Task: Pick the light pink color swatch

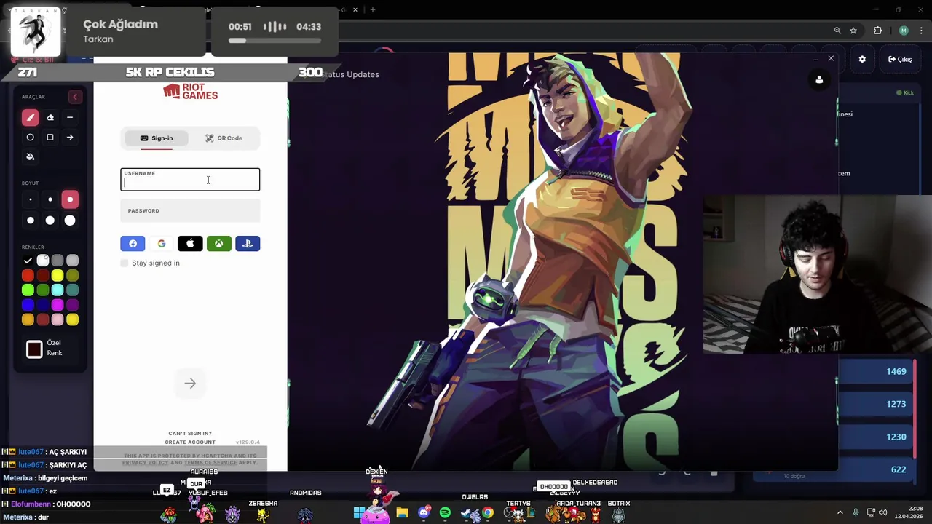Action: click(x=58, y=319)
